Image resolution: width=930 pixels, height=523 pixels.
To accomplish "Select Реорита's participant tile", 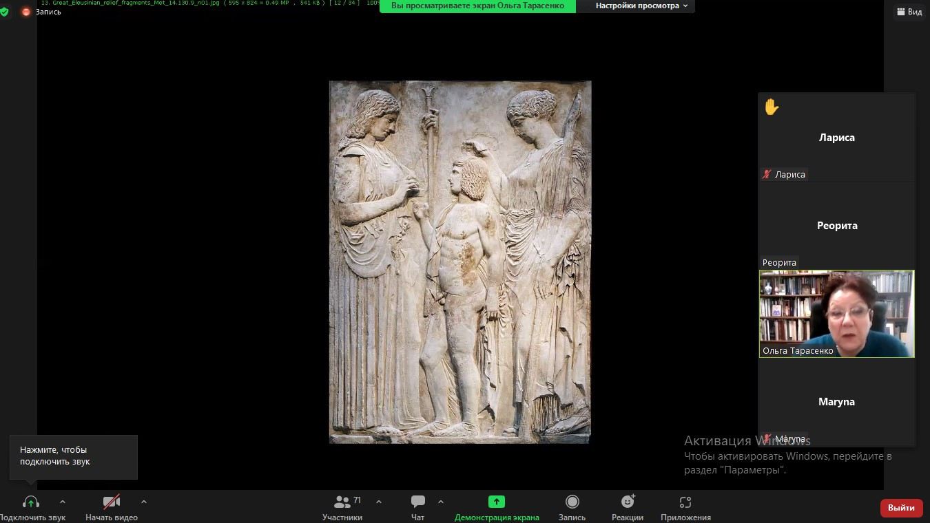I will pyautogui.click(x=837, y=226).
